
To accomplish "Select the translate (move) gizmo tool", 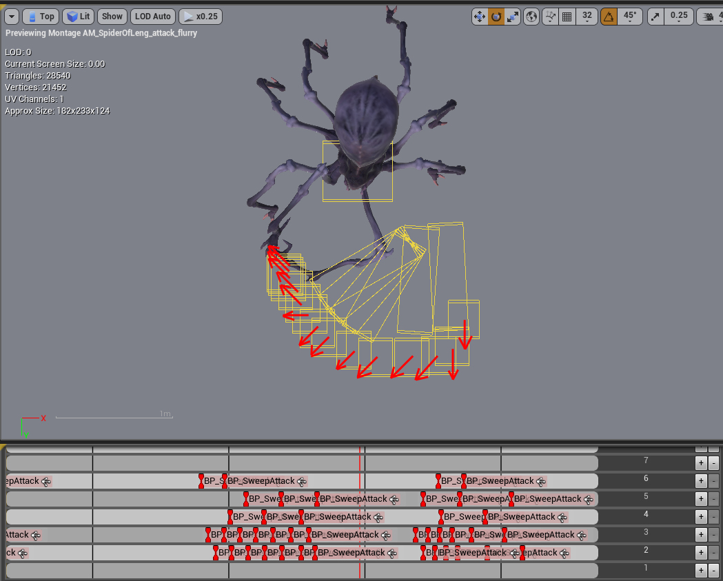I will point(480,17).
